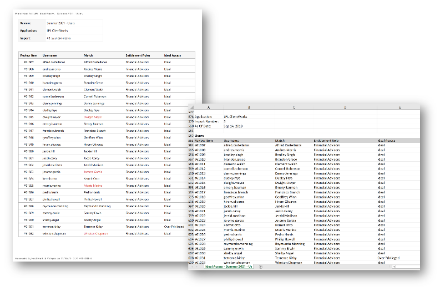Click 'Entitlement Roles' header in report table

pyautogui.click(x=138, y=55)
